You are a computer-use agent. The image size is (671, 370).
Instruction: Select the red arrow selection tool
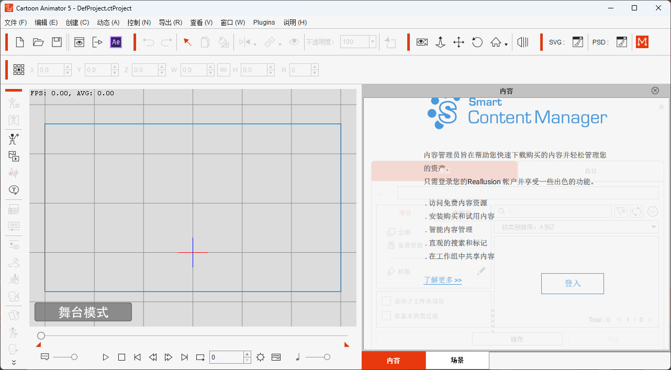pyautogui.click(x=187, y=42)
